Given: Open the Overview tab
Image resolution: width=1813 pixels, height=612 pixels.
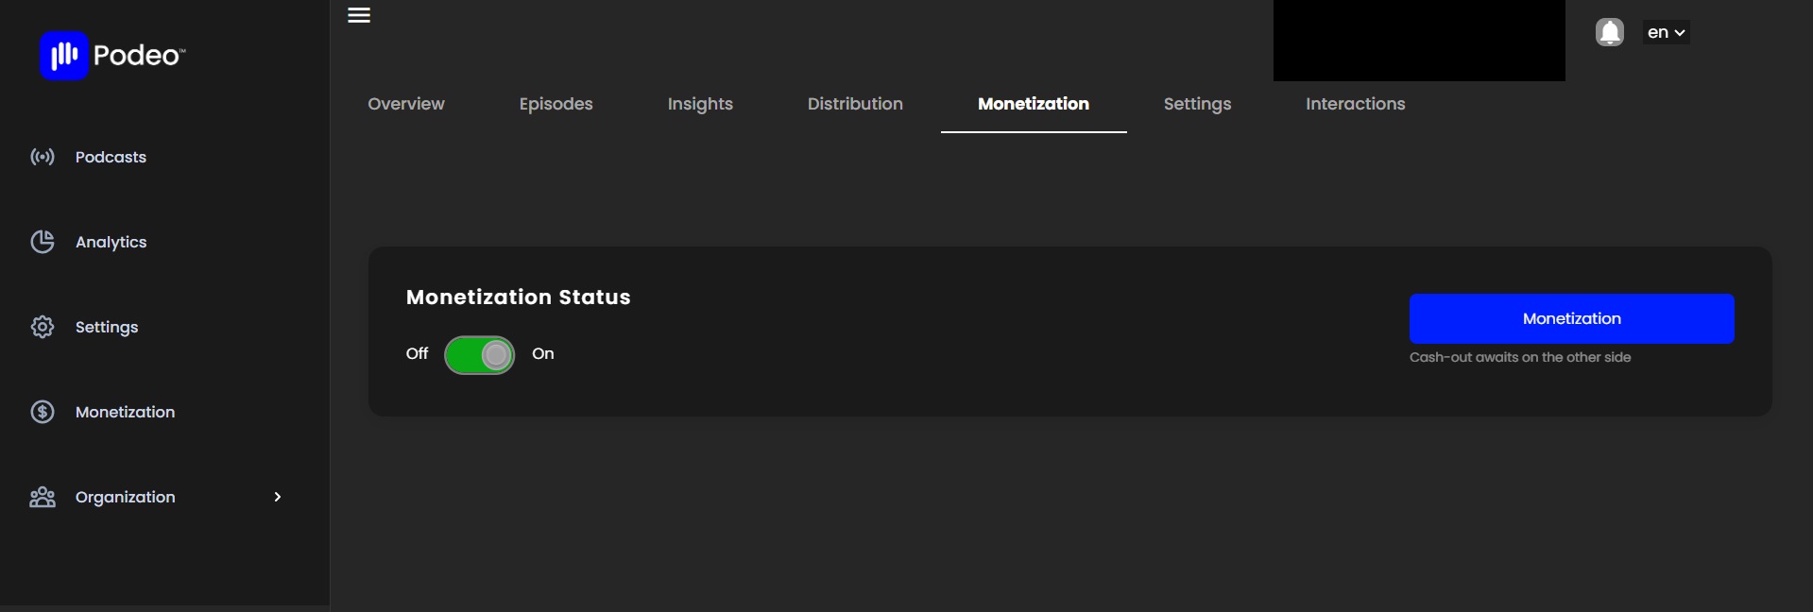Looking at the screenshot, I should (406, 104).
